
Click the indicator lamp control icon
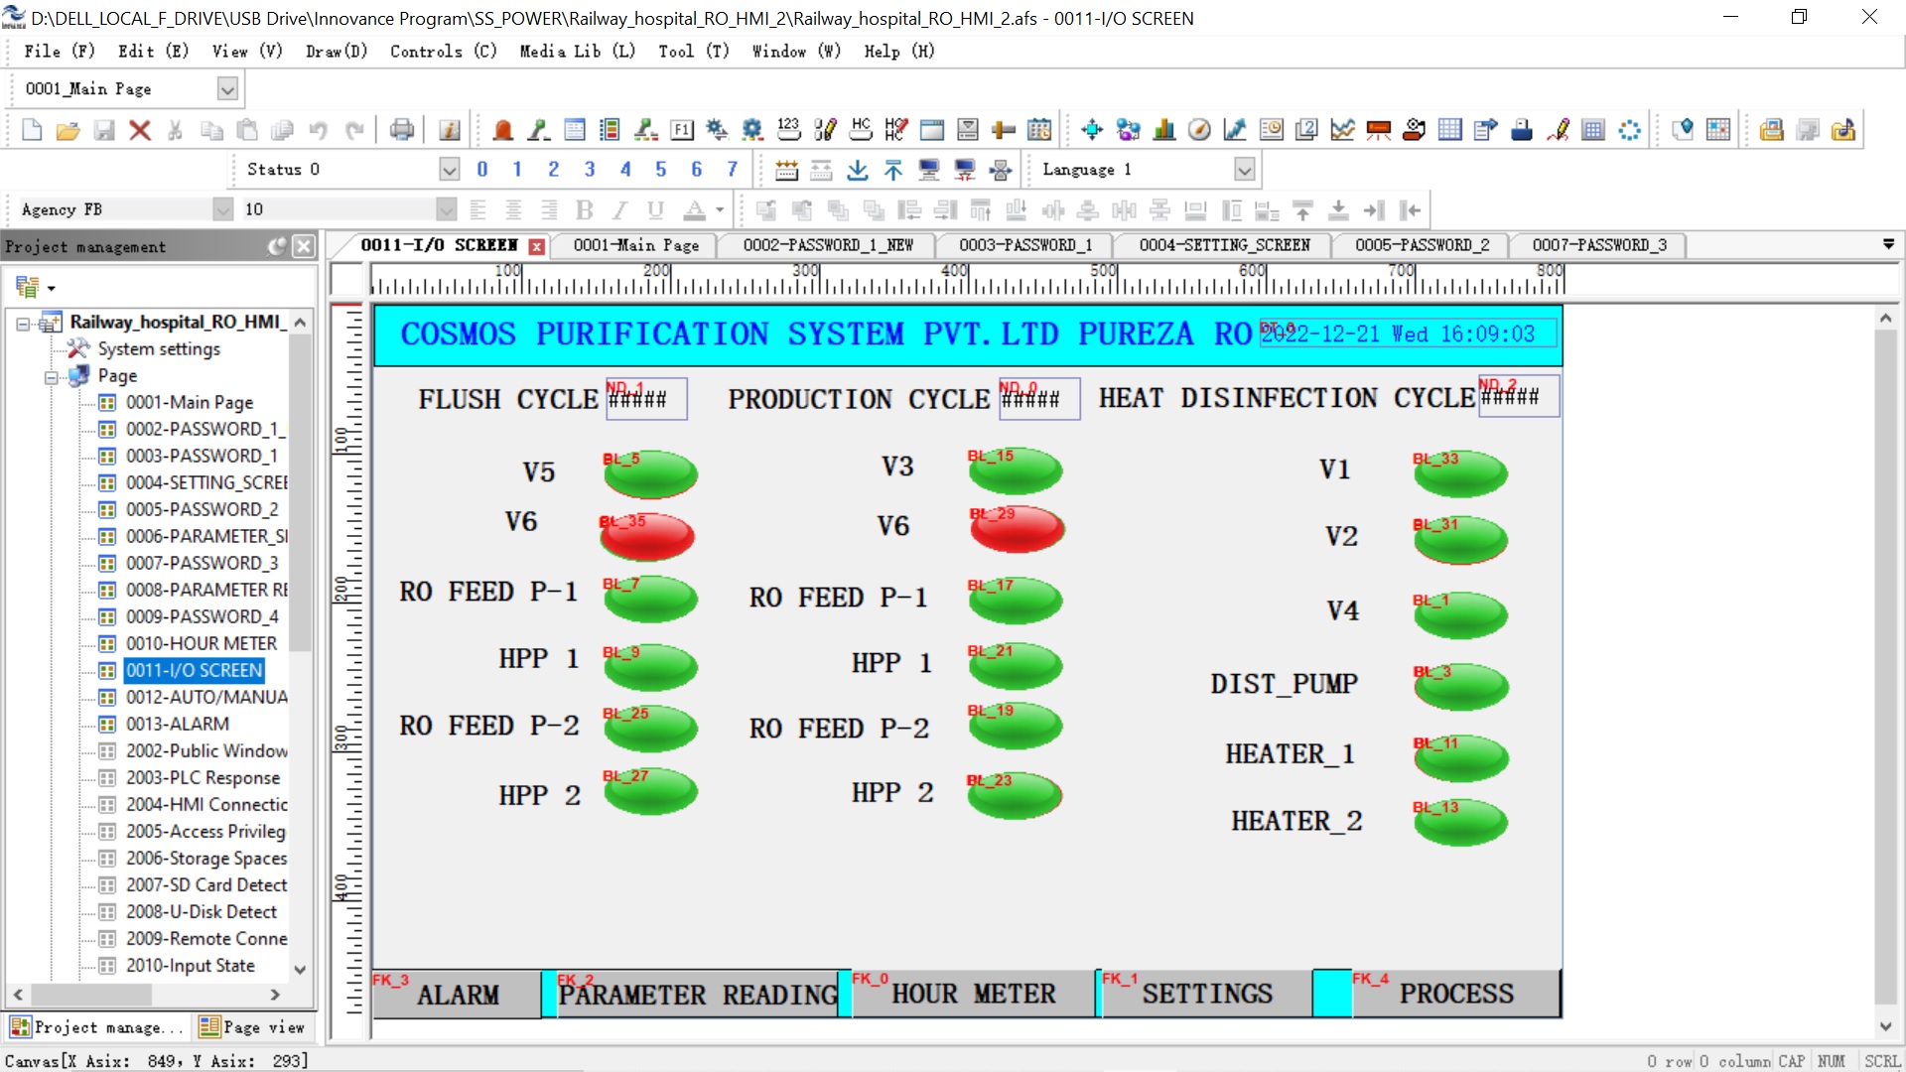(x=502, y=130)
